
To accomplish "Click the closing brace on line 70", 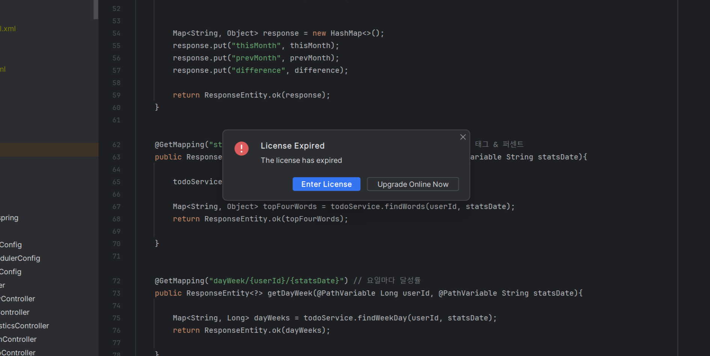I will [x=157, y=244].
